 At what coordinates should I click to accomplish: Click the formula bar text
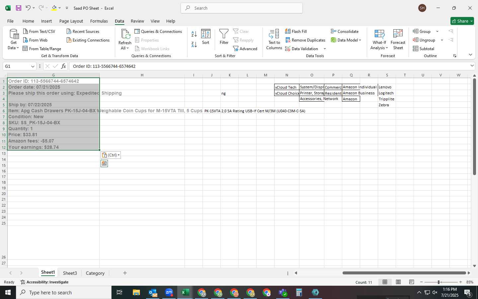coord(104,66)
